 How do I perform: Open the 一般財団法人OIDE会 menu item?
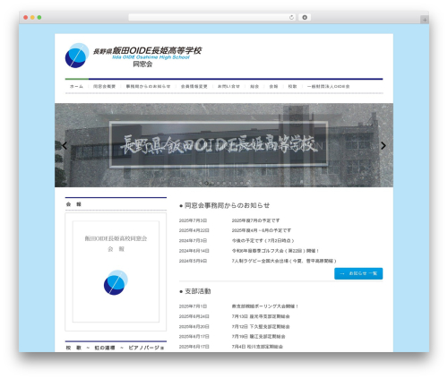(328, 86)
